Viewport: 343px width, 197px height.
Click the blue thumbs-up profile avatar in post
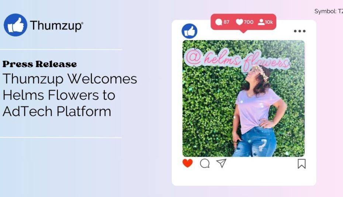click(x=190, y=31)
